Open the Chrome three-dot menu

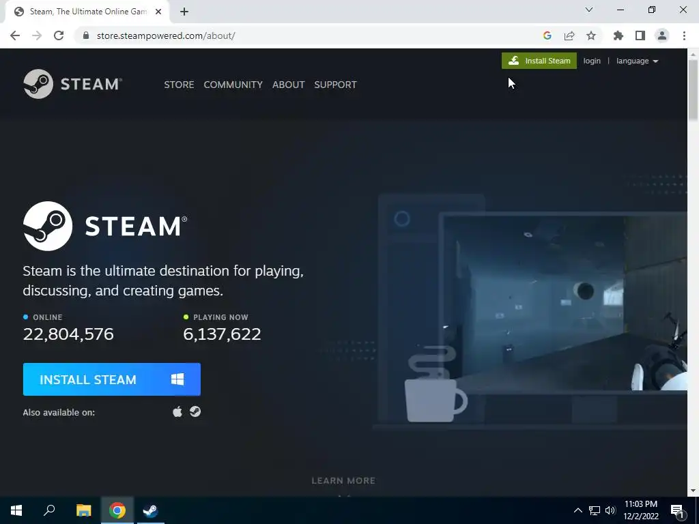[x=684, y=35]
